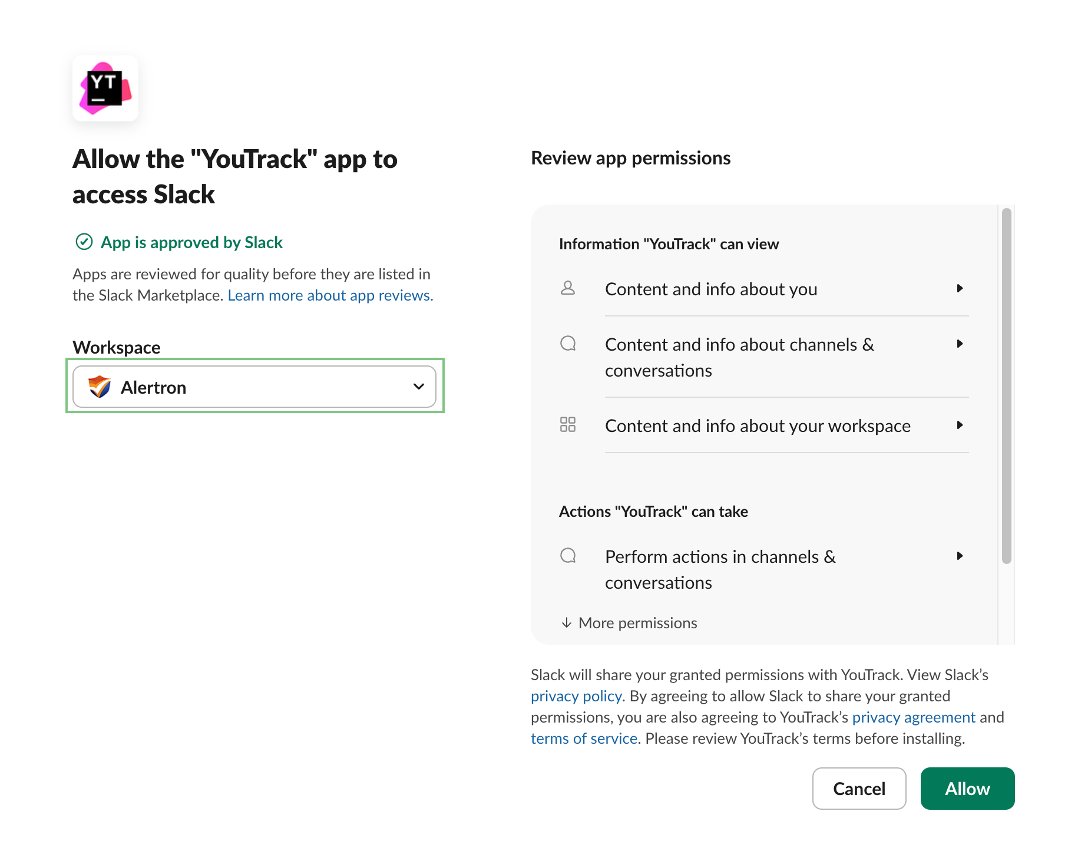Image resolution: width=1078 pixels, height=864 pixels.
Task: Open YouTrack's privacy agreement link
Action: (914, 717)
